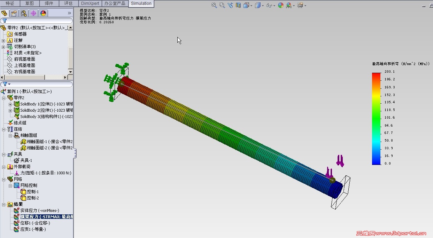Screen dimensions: 433x238
Task: Expand SolidBody 1(拉伸2) in the study tree
Action: 10,104
